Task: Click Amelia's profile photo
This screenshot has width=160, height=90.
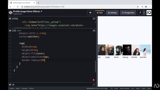Action: pos(136,50)
